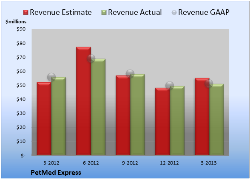
Task: Select the green Actual bar for 6-2012
Action: 98,107
